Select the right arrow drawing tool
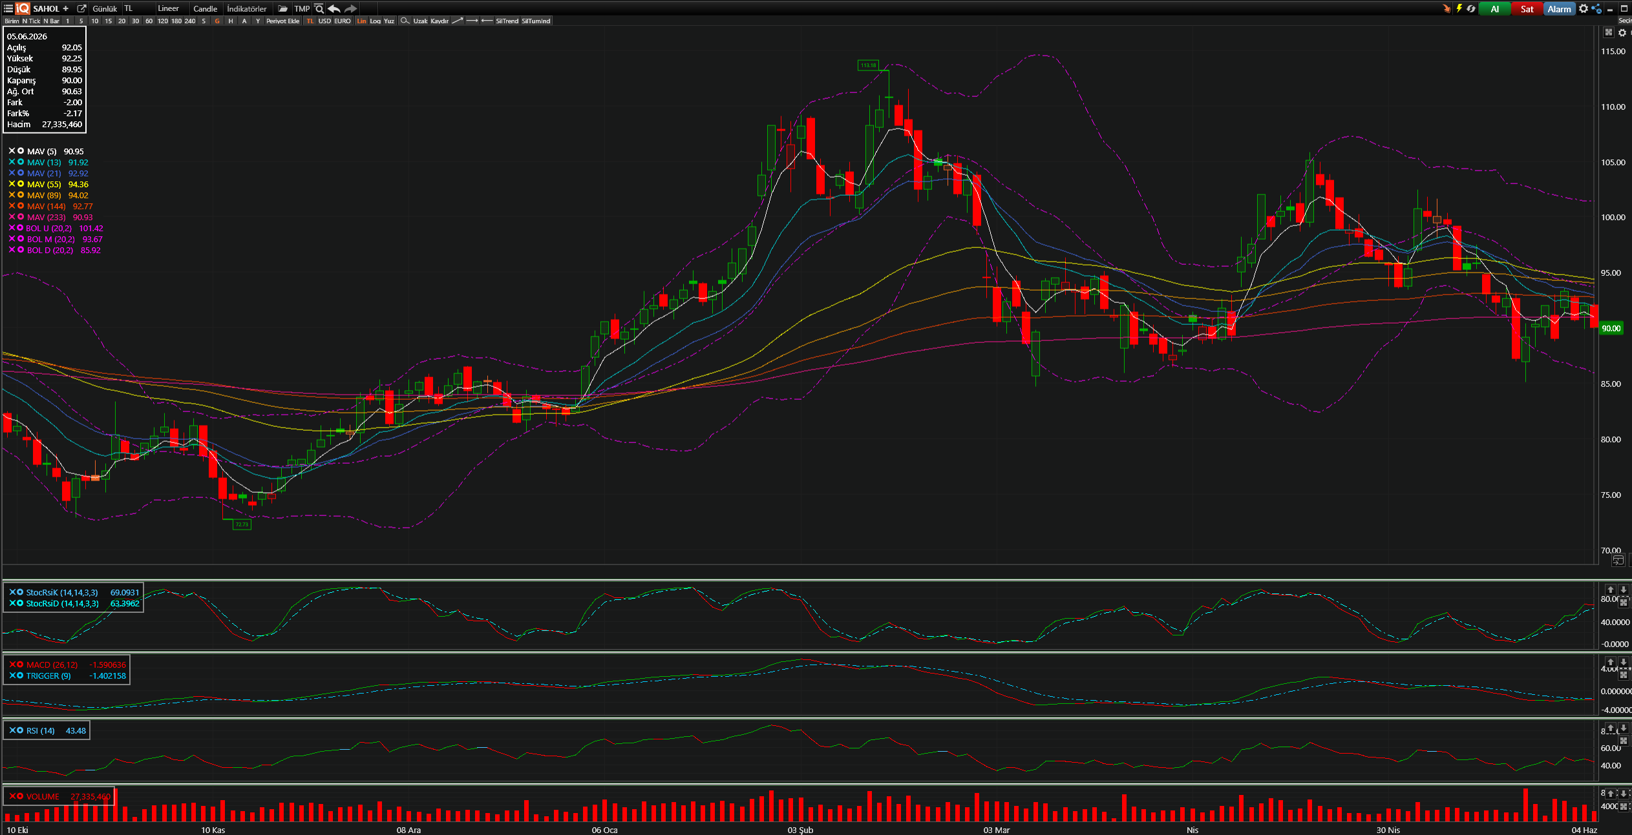The height and width of the screenshot is (835, 1632). [472, 21]
